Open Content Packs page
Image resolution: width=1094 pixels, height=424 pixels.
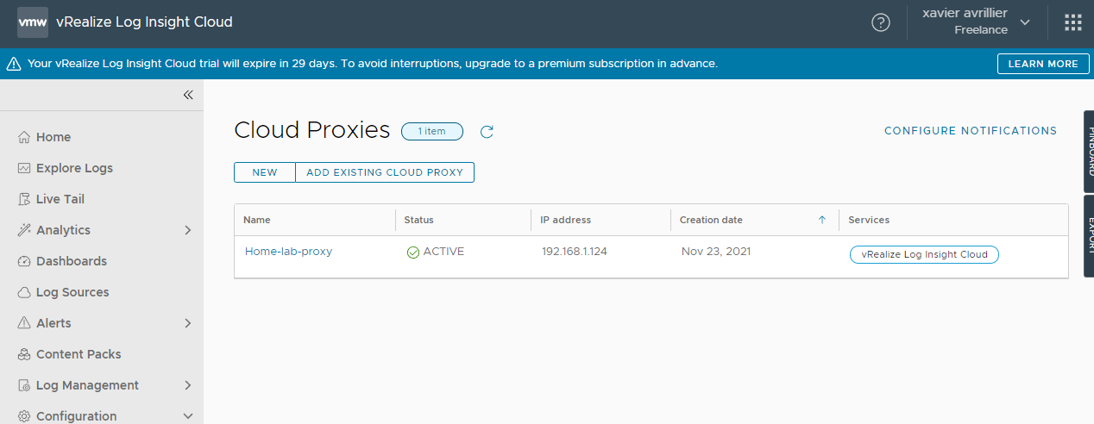(79, 354)
